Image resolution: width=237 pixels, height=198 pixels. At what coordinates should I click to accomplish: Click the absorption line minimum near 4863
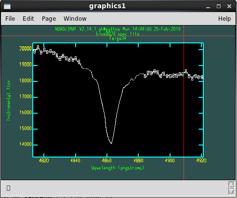pos(111,143)
